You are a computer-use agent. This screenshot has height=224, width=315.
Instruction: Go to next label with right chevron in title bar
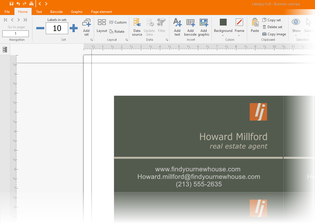(x=46, y=4)
